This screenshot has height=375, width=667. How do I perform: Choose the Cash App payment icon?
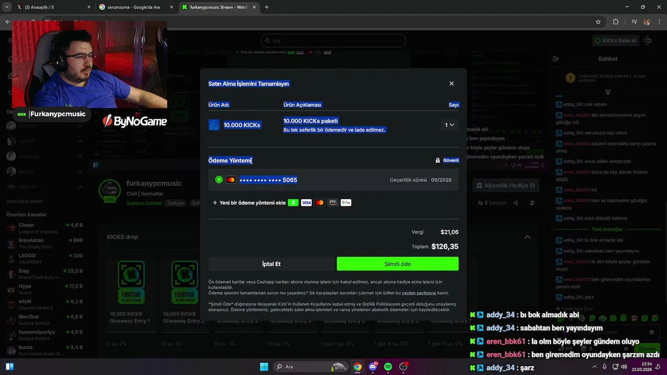(293, 203)
